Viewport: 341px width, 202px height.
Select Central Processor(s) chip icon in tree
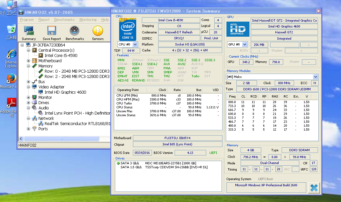point(34,50)
